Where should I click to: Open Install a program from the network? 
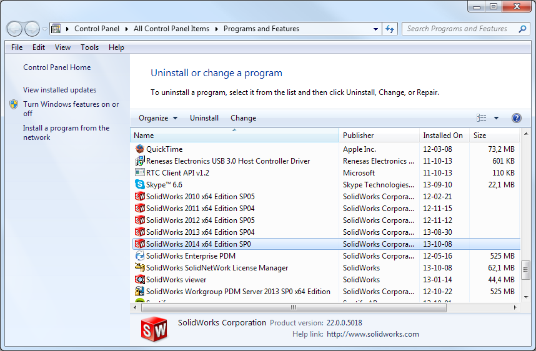[66, 132]
